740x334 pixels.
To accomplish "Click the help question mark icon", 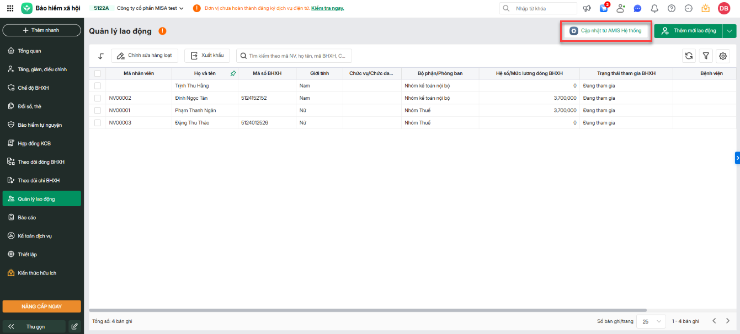I will pyautogui.click(x=672, y=8).
